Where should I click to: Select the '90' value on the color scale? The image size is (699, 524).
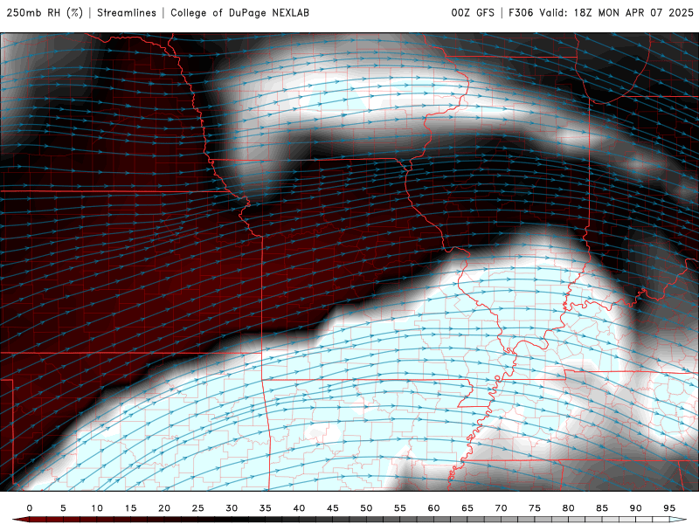636,508
